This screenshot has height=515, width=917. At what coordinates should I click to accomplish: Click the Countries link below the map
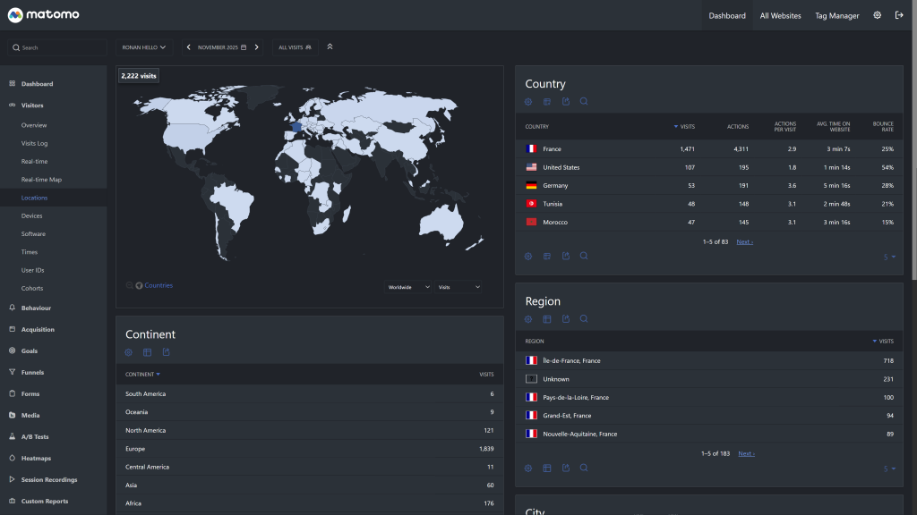coord(159,286)
